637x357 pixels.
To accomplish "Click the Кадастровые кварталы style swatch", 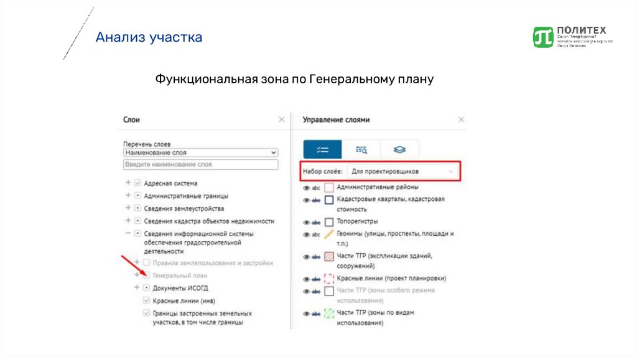I will 329,200.
